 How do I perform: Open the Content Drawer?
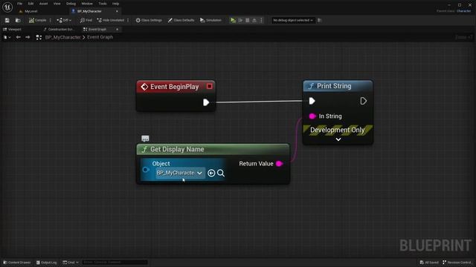click(x=17, y=263)
